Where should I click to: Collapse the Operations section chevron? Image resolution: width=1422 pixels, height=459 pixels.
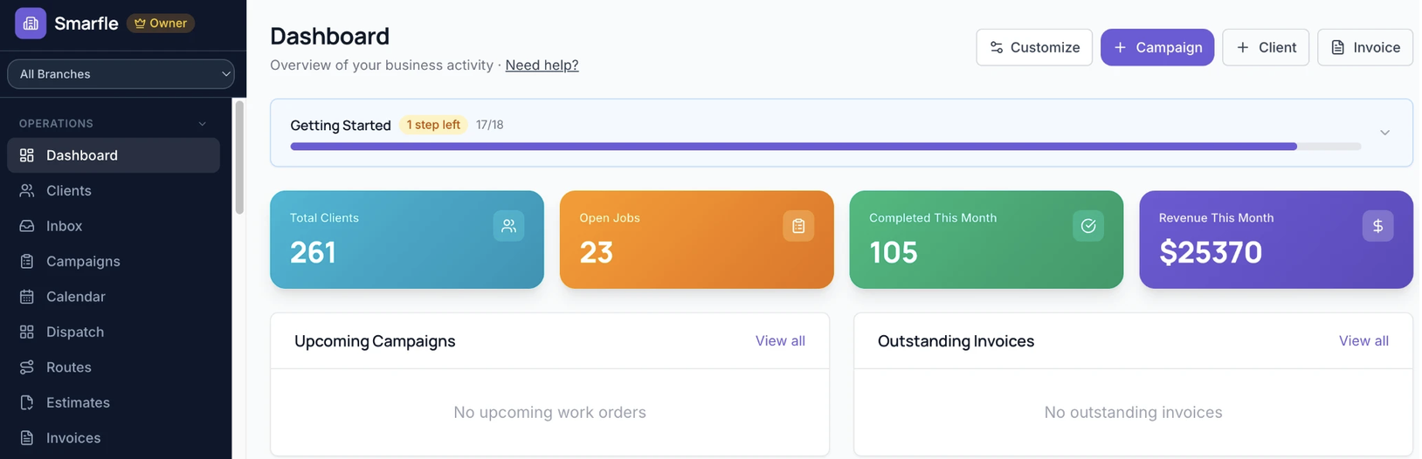coord(203,124)
